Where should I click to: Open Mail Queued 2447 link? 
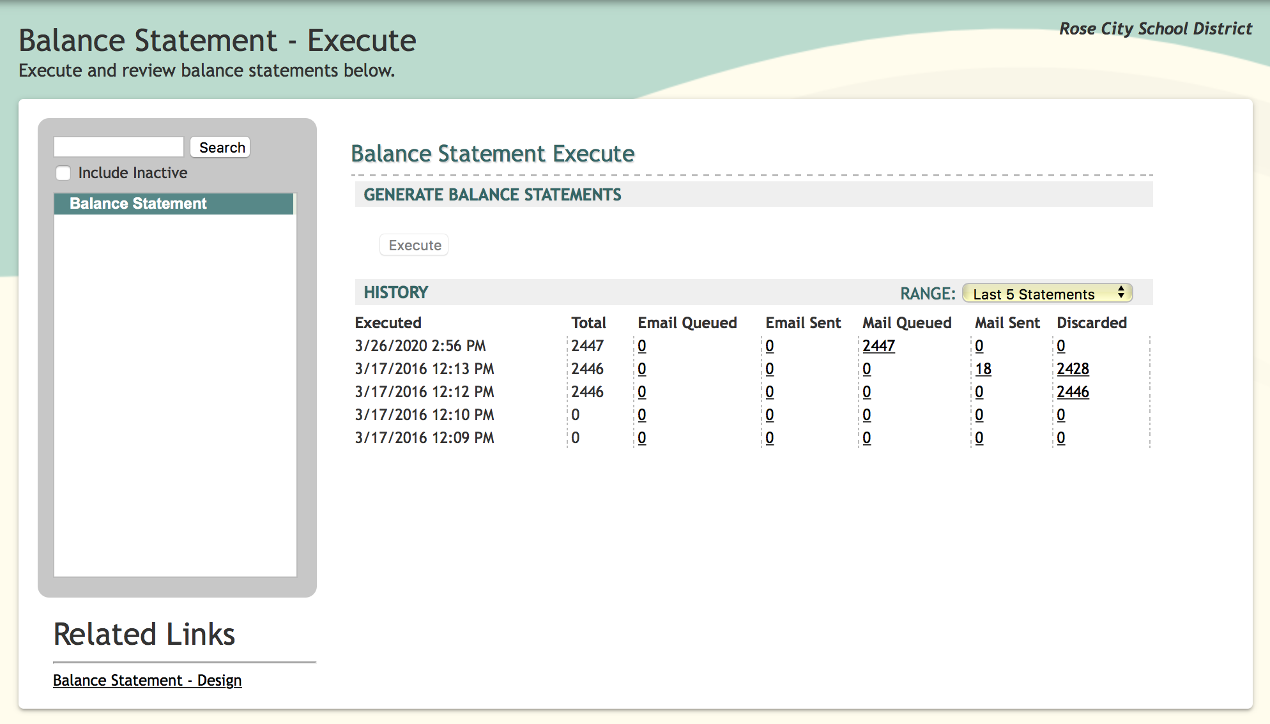[x=878, y=346]
